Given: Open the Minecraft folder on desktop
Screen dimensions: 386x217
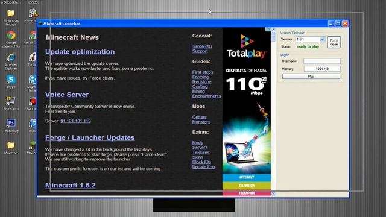Looking at the screenshot, I should click(11, 145).
